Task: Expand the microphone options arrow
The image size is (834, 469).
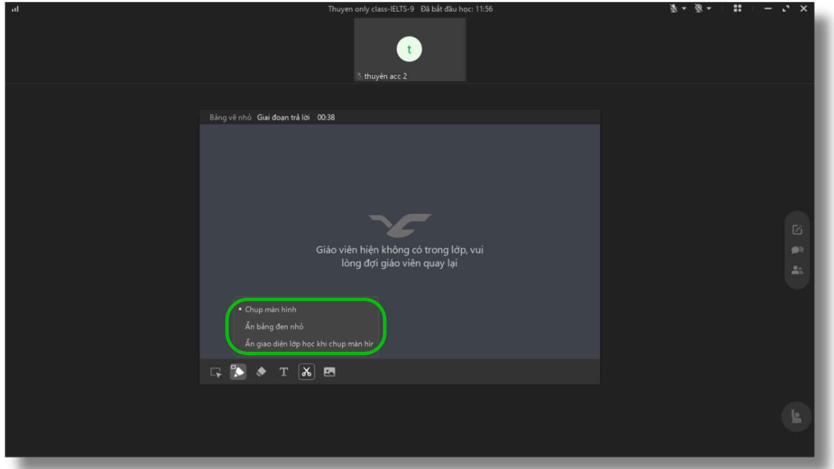Action: tap(684, 9)
